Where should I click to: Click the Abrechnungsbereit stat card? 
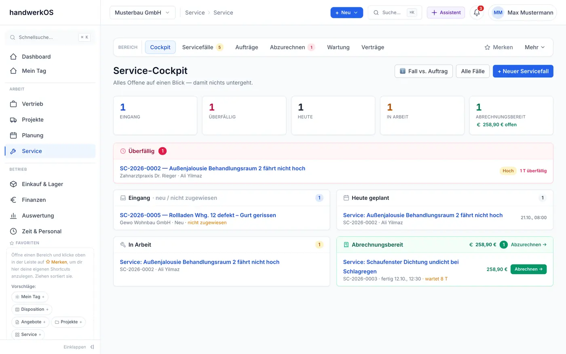click(x=511, y=115)
